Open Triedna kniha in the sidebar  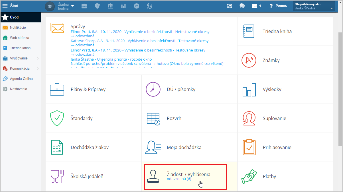21,48
